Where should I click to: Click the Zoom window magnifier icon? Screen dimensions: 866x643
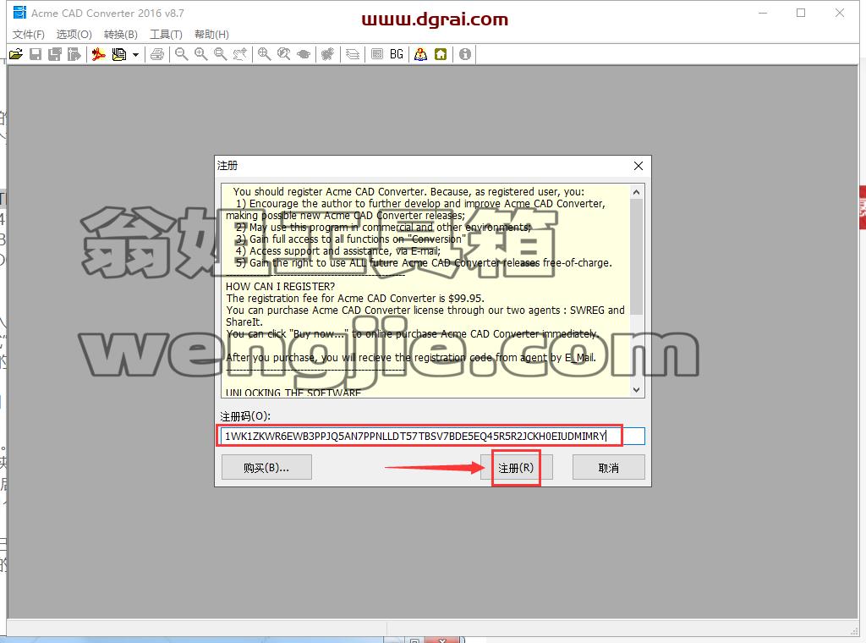click(x=220, y=54)
